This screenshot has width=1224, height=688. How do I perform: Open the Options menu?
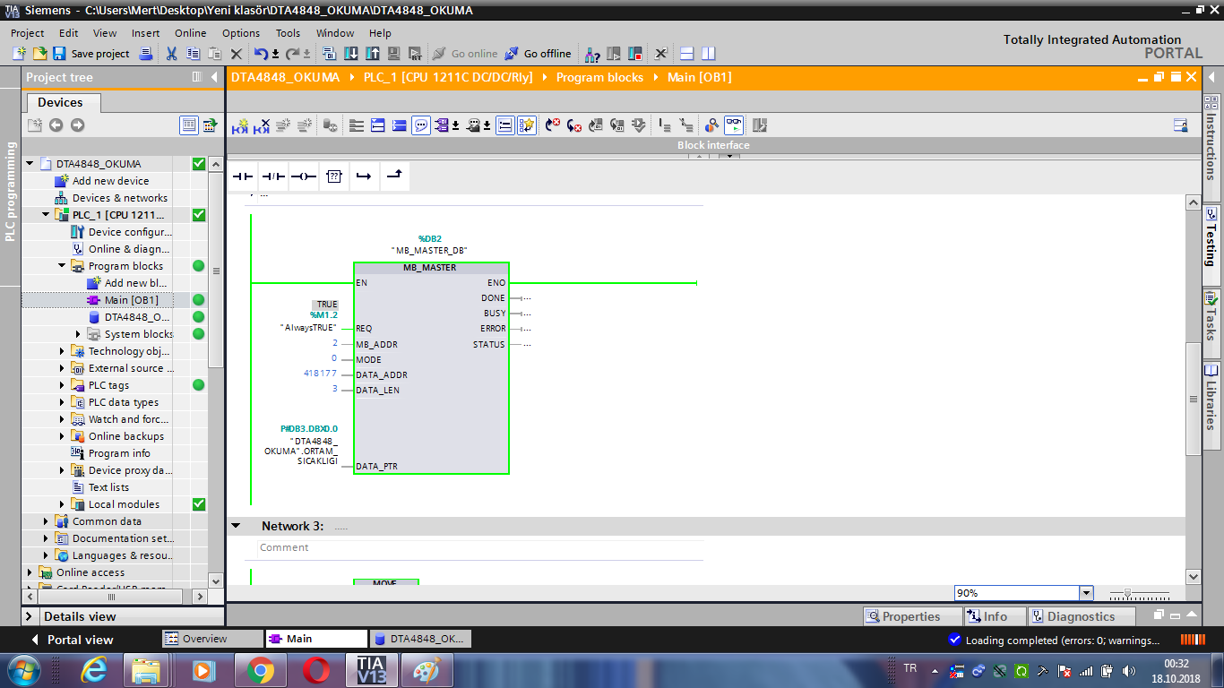pyautogui.click(x=241, y=33)
